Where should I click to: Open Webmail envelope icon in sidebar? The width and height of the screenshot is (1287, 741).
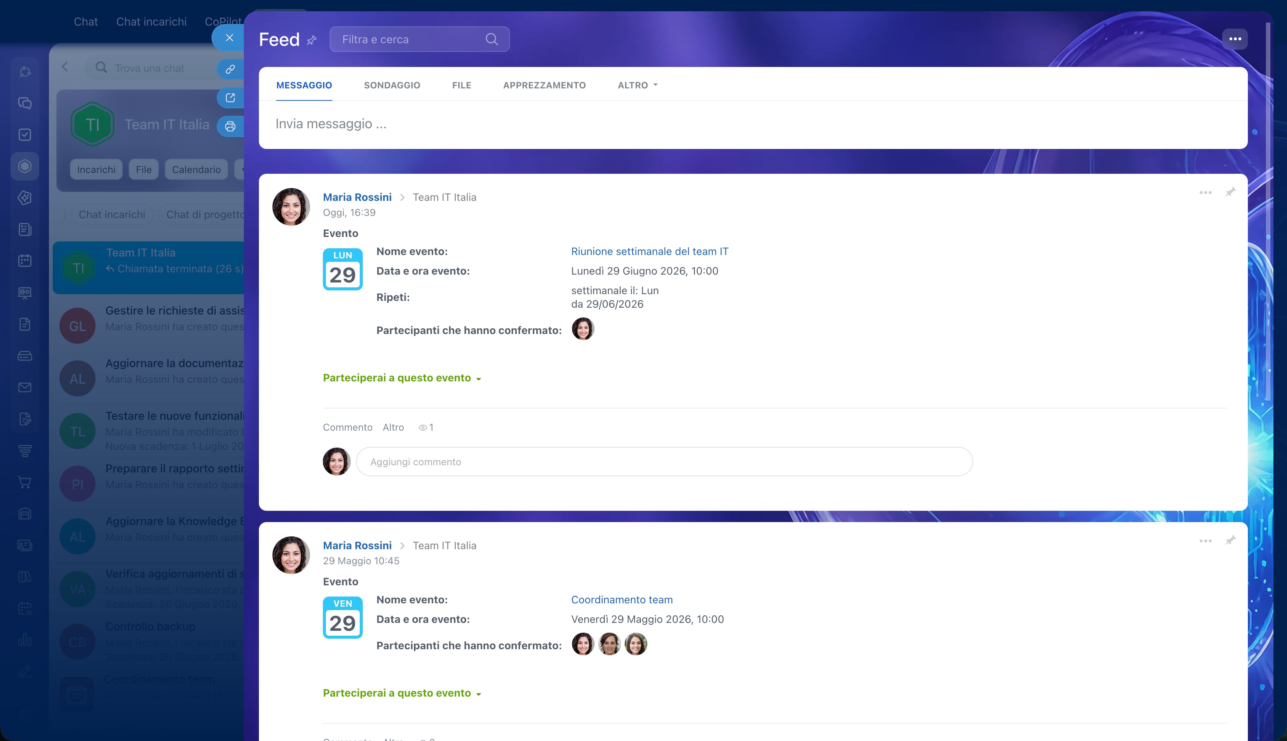coord(25,387)
